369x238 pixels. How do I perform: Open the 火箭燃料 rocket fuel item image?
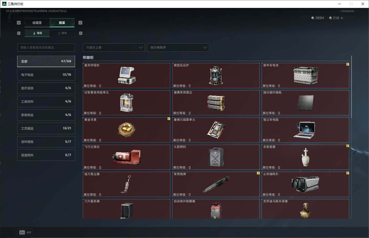[x=215, y=157]
